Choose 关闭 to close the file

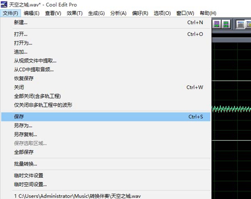coord(106,87)
